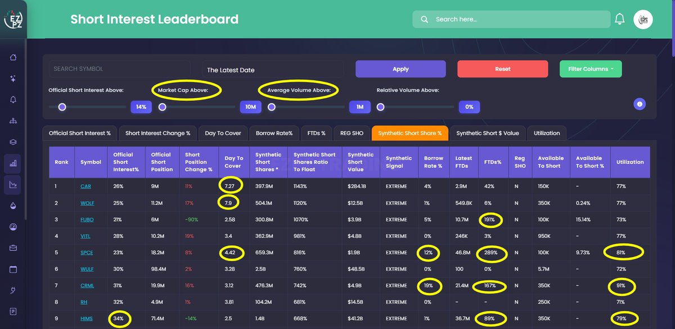Open the user profile avatar
Viewport: 675px width, 329px height.
tap(643, 19)
